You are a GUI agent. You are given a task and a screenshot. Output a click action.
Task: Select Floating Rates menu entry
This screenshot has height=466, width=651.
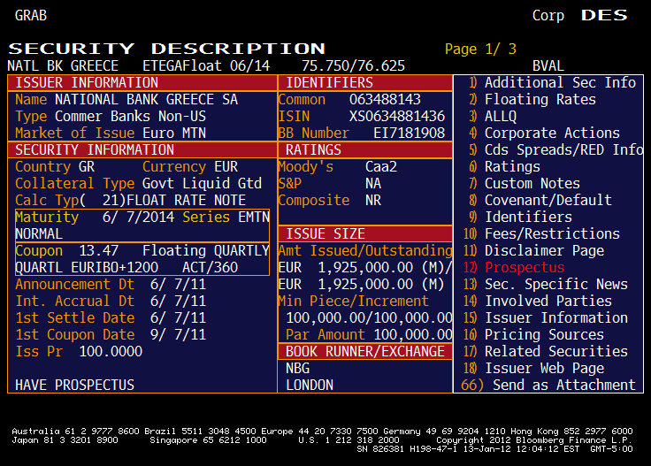click(x=532, y=100)
